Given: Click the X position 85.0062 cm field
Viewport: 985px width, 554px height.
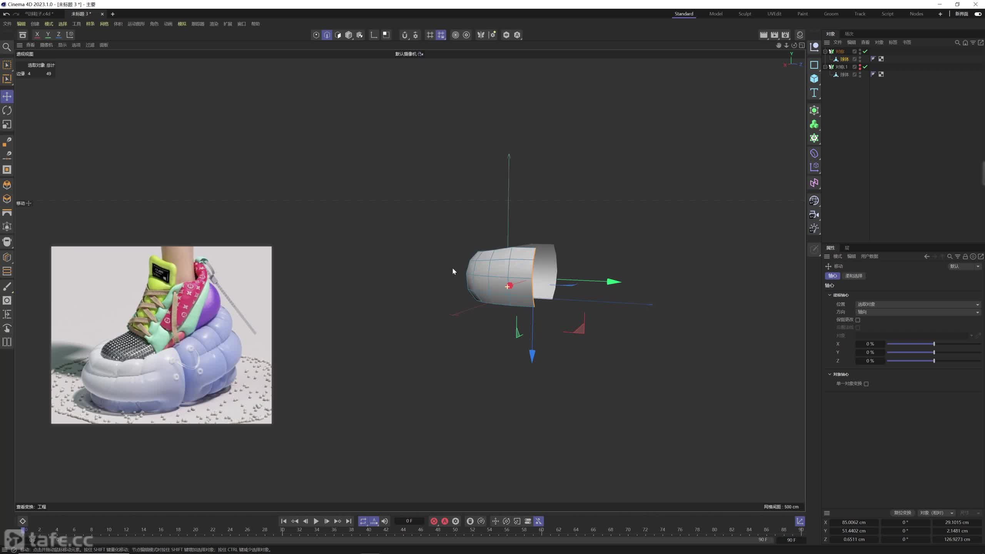Looking at the screenshot, I should [x=854, y=522].
